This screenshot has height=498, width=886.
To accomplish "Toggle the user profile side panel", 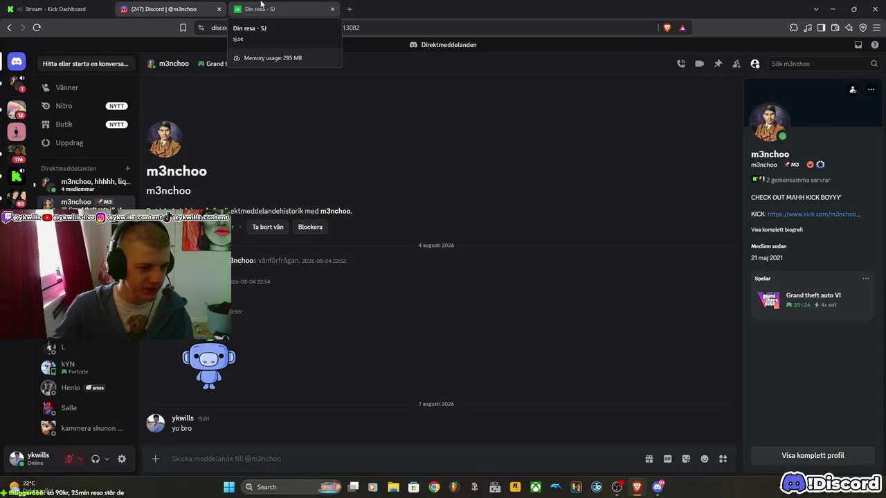I will click(x=755, y=64).
